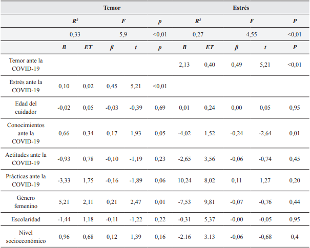Viewport: 310px width, 248px height.
Task: Select the cell with value -4,02
Action: tap(185, 133)
